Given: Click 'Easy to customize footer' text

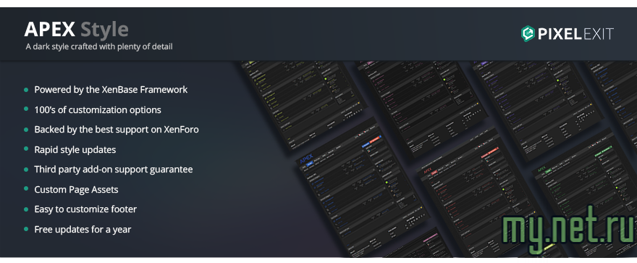Looking at the screenshot, I should coord(85,209).
